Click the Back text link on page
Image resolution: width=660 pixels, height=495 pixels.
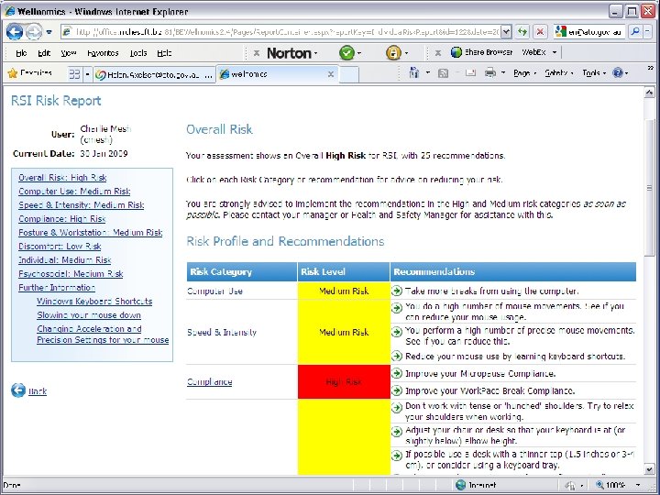38,391
